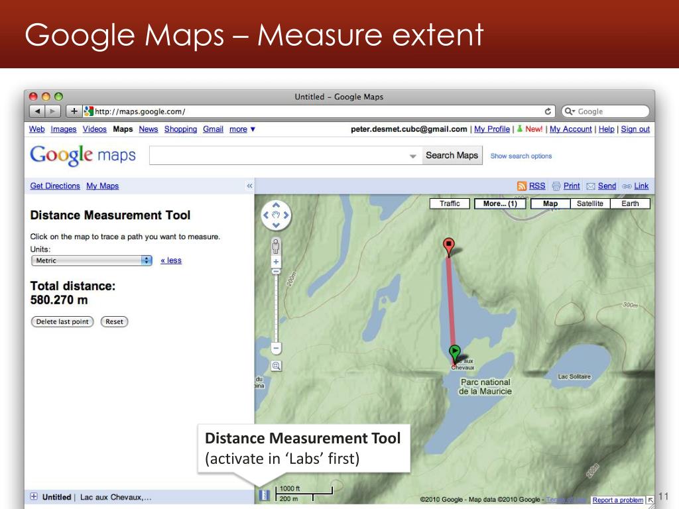Screen dimensions: 679x509
Task: Click the '« less' link
Action: click(x=171, y=260)
